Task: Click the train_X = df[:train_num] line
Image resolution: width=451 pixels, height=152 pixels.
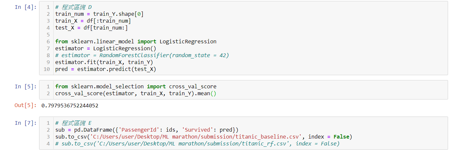Action: pyautogui.click(x=93, y=21)
